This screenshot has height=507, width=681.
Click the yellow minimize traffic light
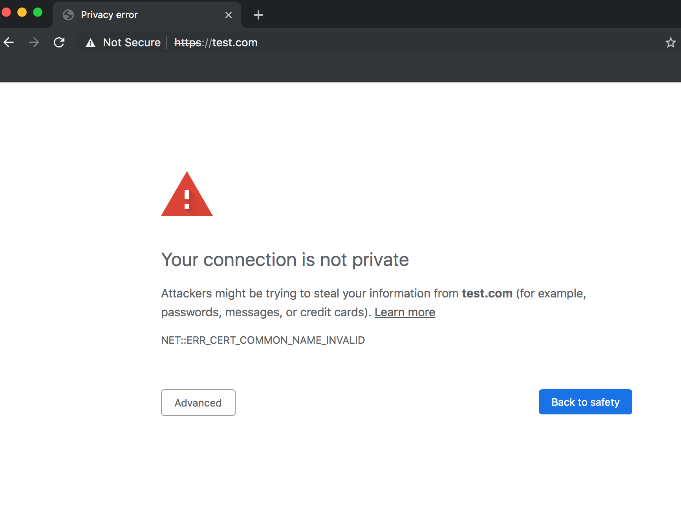tap(22, 12)
